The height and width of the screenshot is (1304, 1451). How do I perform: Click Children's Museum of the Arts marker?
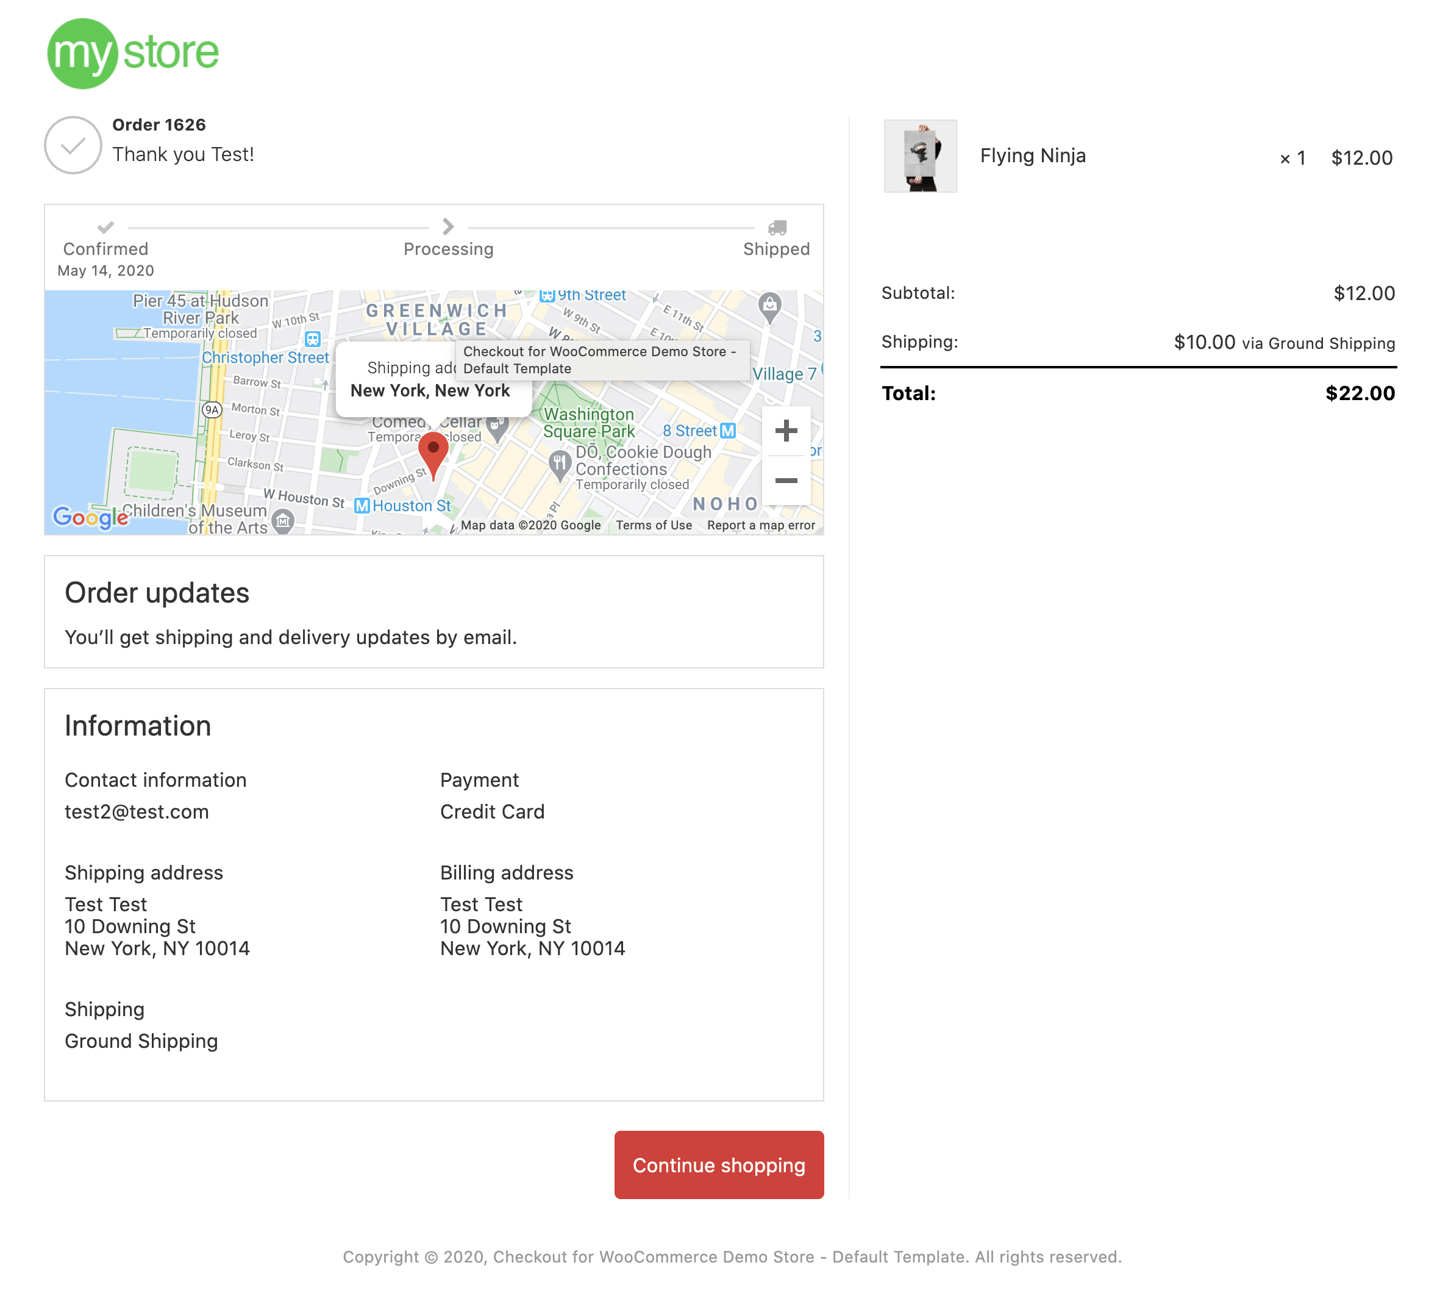[x=283, y=521]
